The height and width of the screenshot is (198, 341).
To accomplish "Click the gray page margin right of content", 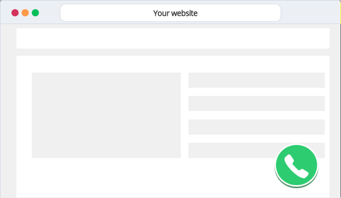I will (335, 111).
